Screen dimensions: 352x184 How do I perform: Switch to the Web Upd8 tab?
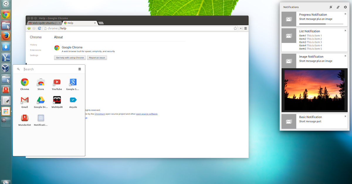[43, 23]
